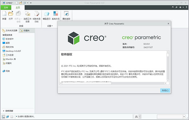The height and width of the screenshot is (120, 189).
Task: Collapse the ribbon with the caret arrow
Action: pyautogui.click(x=173, y=7)
